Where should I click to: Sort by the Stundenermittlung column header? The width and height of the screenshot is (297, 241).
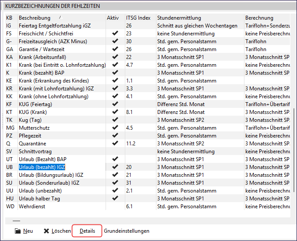coord(179,18)
